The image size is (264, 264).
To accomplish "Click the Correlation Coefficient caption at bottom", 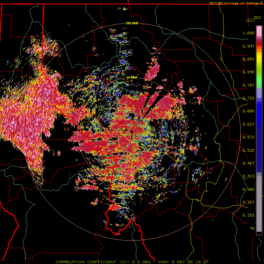I will (x=132, y=262).
